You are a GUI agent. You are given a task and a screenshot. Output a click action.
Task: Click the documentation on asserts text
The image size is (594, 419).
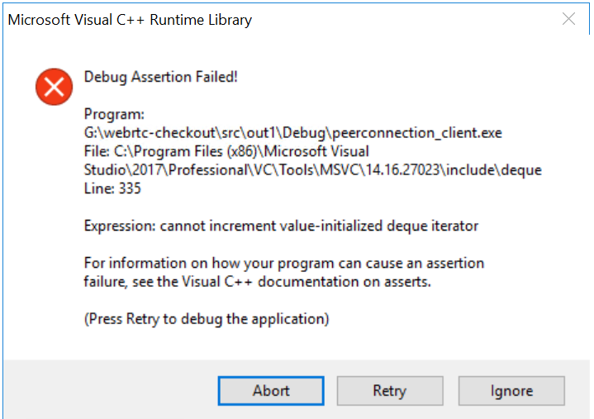(344, 282)
